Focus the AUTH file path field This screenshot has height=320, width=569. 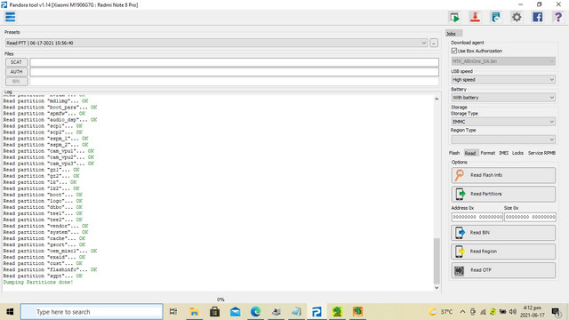click(234, 72)
